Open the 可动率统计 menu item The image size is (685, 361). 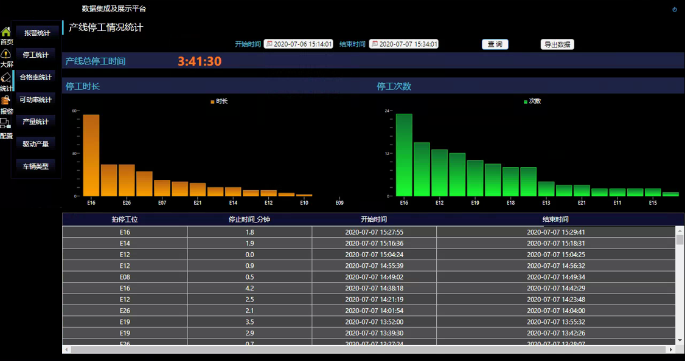coord(35,100)
